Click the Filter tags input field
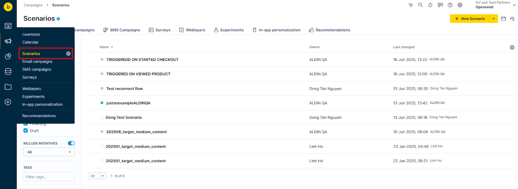518x189 pixels. [49, 177]
